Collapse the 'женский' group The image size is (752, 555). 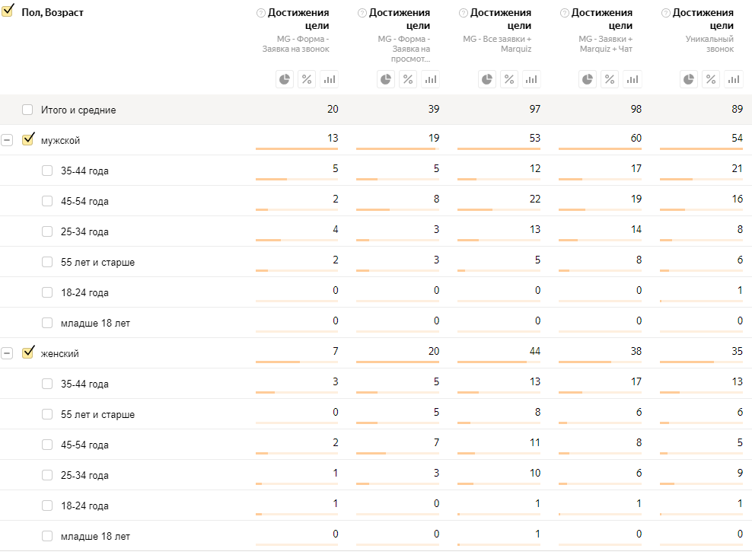pyautogui.click(x=7, y=353)
